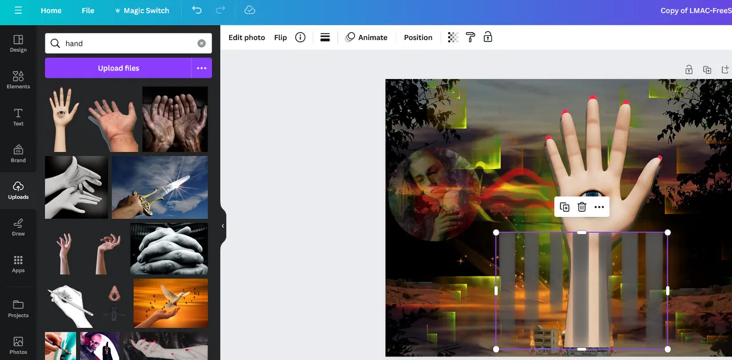
Task: Open the Brand sidebar tab
Action: pyautogui.click(x=18, y=153)
